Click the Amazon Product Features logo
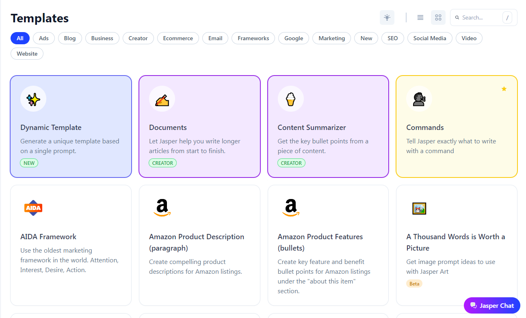Image resolution: width=526 pixels, height=318 pixels. click(290, 208)
